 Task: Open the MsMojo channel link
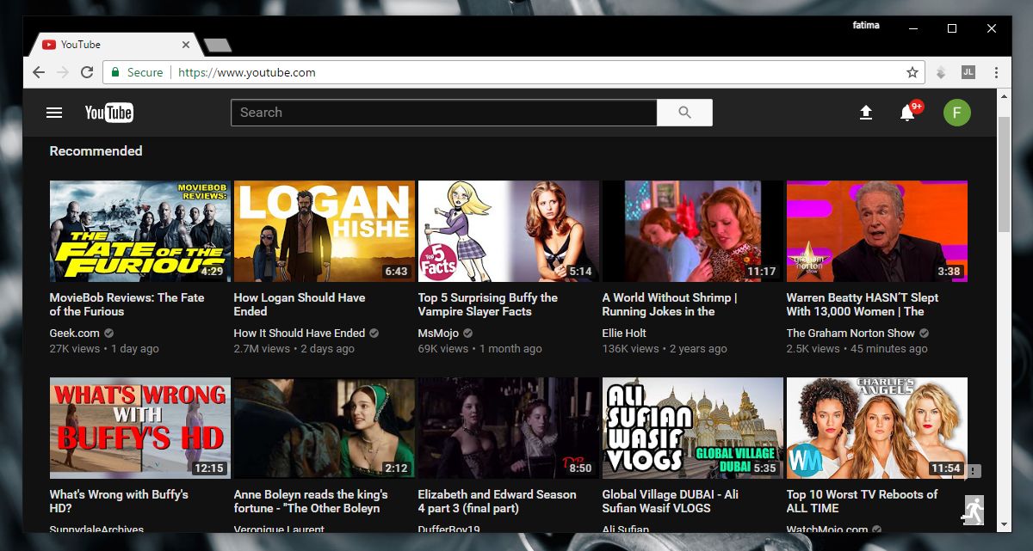coord(439,333)
